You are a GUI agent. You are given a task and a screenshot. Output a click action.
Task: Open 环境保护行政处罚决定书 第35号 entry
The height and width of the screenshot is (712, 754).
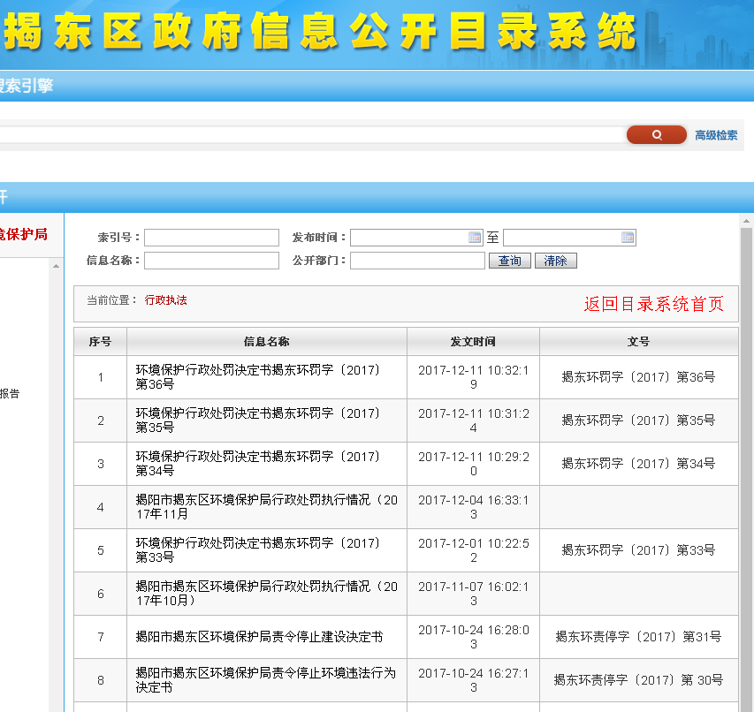258,420
